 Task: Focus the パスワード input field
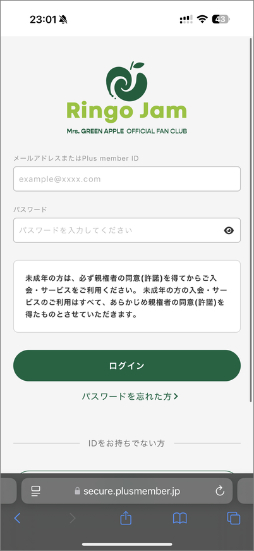(127, 230)
